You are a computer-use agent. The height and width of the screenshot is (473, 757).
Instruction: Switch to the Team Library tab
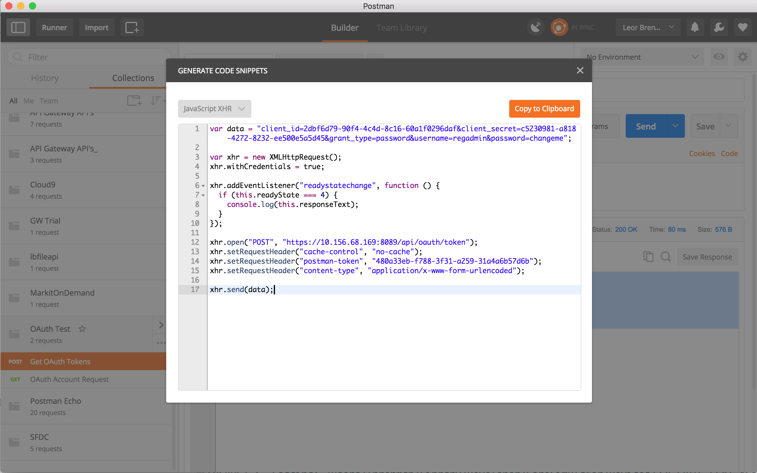click(x=401, y=27)
